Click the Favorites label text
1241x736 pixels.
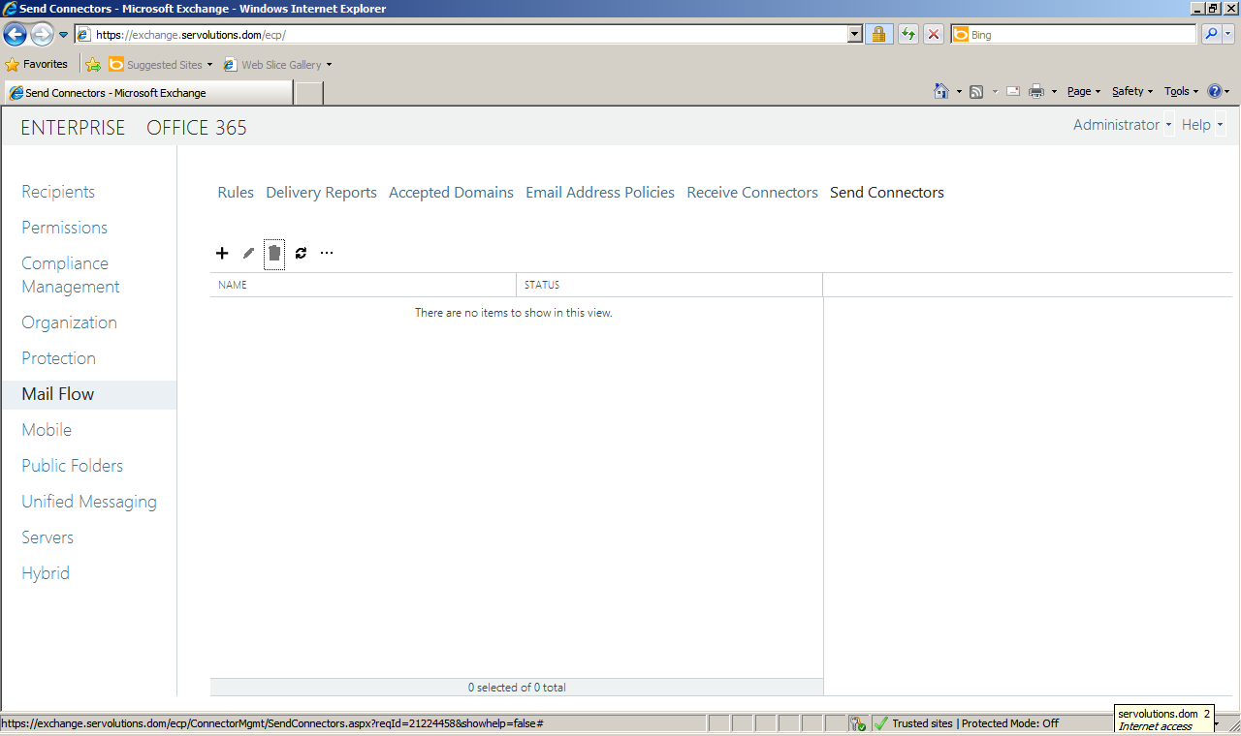tap(46, 65)
